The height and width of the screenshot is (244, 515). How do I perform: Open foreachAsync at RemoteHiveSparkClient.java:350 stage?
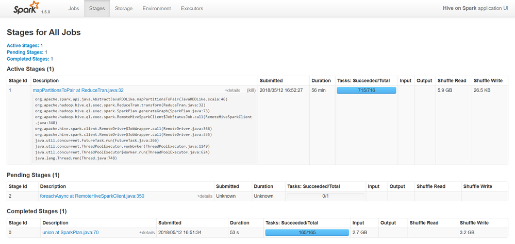(x=92, y=196)
